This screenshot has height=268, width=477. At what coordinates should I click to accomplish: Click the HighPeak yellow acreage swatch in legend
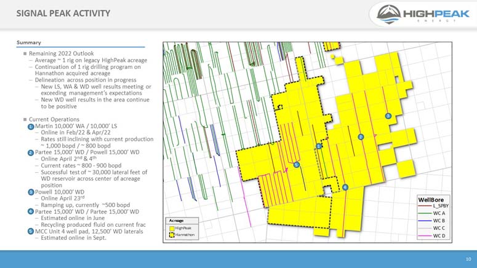tap(172, 228)
